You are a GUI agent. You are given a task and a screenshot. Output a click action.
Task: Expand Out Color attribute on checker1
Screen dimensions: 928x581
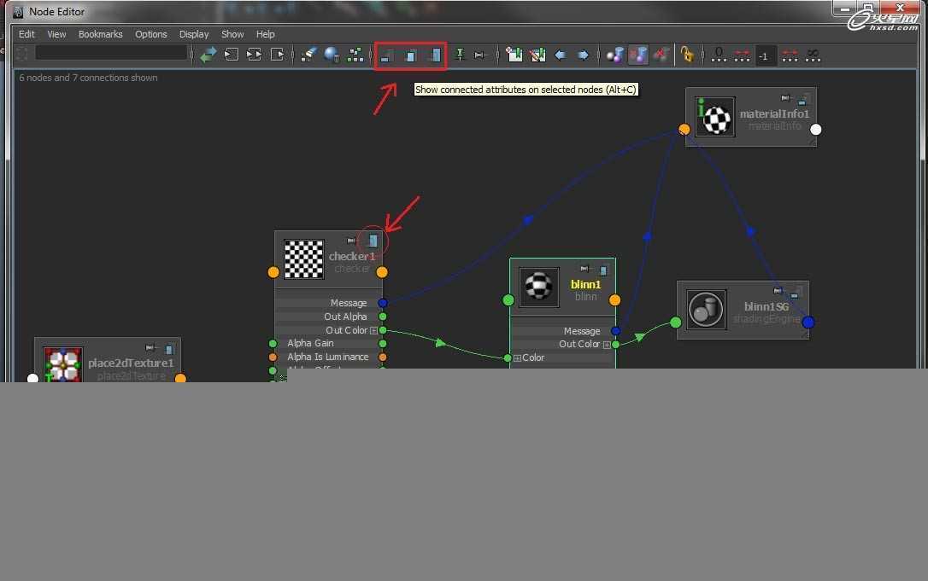(373, 330)
